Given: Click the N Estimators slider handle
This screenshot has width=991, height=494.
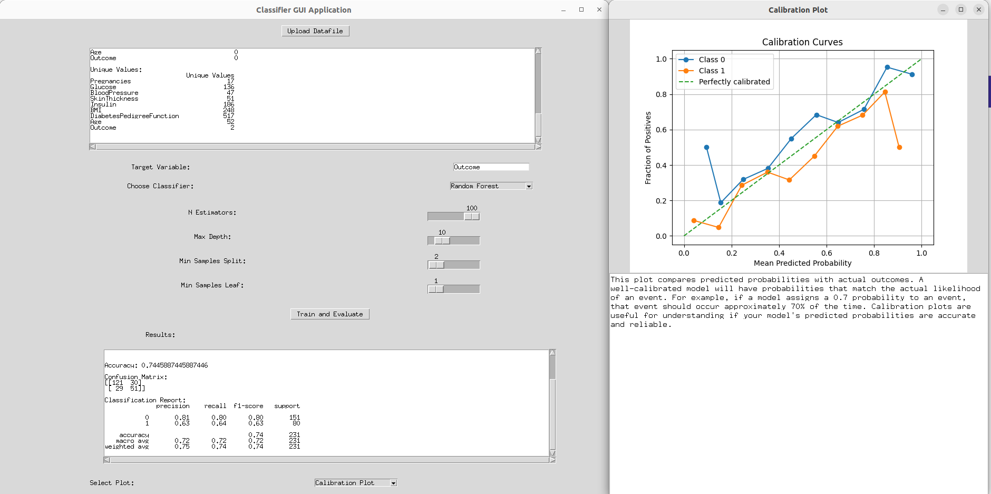Looking at the screenshot, I should coord(472,217).
